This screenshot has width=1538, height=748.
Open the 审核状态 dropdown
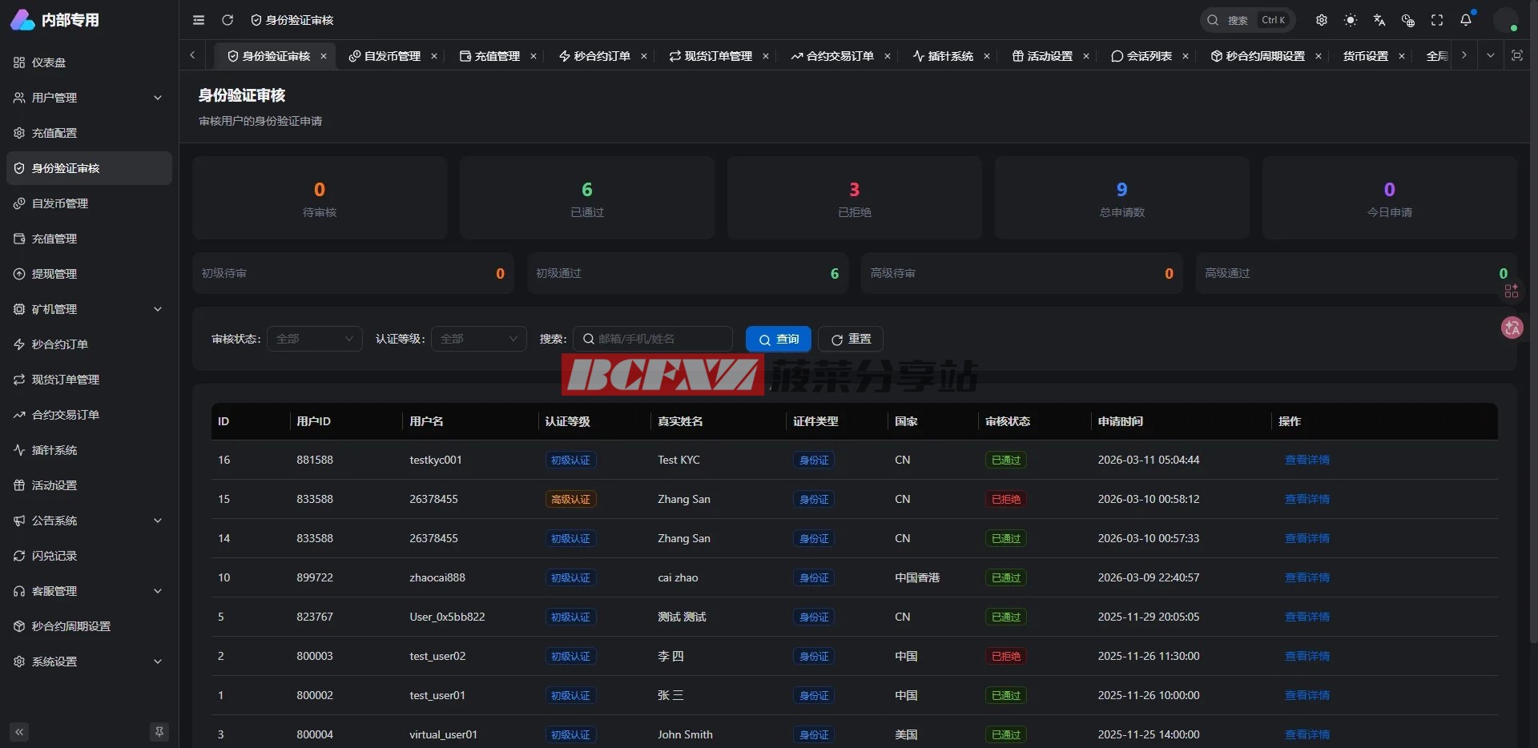(314, 339)
